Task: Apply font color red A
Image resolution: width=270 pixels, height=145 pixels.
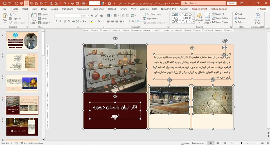Action: [99, 21]
